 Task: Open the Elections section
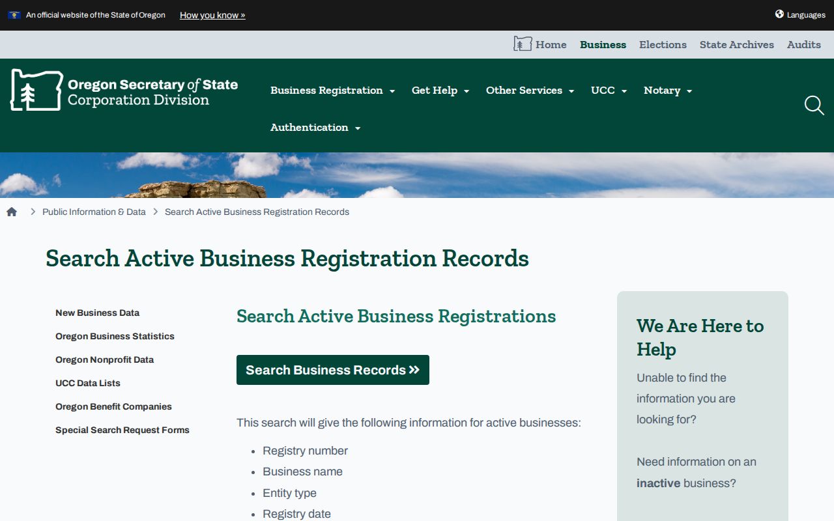[663, 45]
